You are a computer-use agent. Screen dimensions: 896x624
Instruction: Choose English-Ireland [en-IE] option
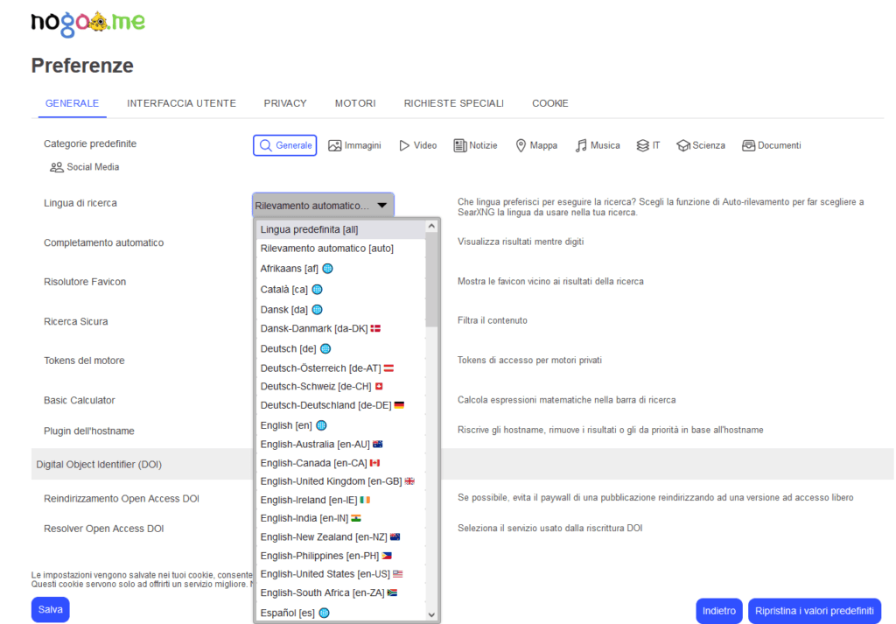pyautogui.click(x=340, y=500)
